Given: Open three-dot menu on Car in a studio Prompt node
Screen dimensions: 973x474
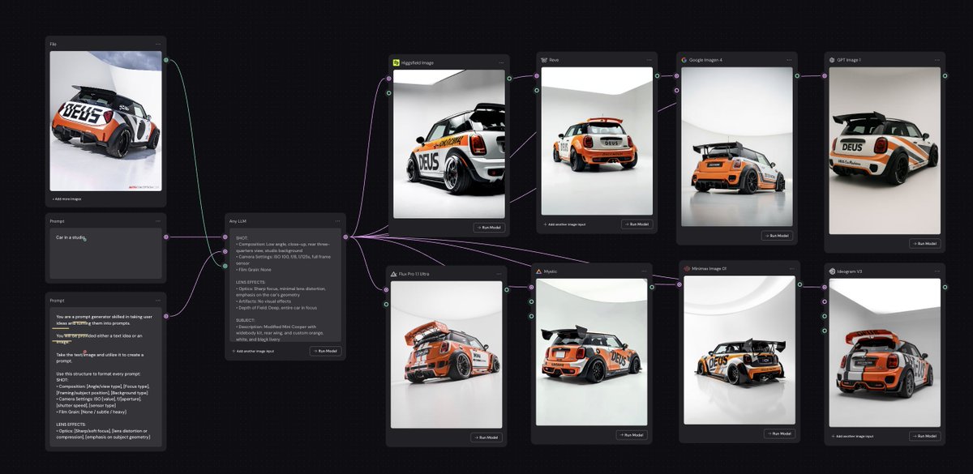Looking at the screenshot, I should (158, 220).
